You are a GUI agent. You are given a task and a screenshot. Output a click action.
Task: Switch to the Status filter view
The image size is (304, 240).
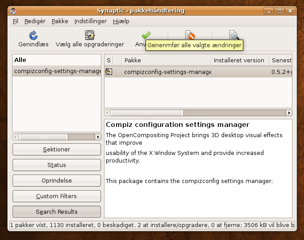57,165
